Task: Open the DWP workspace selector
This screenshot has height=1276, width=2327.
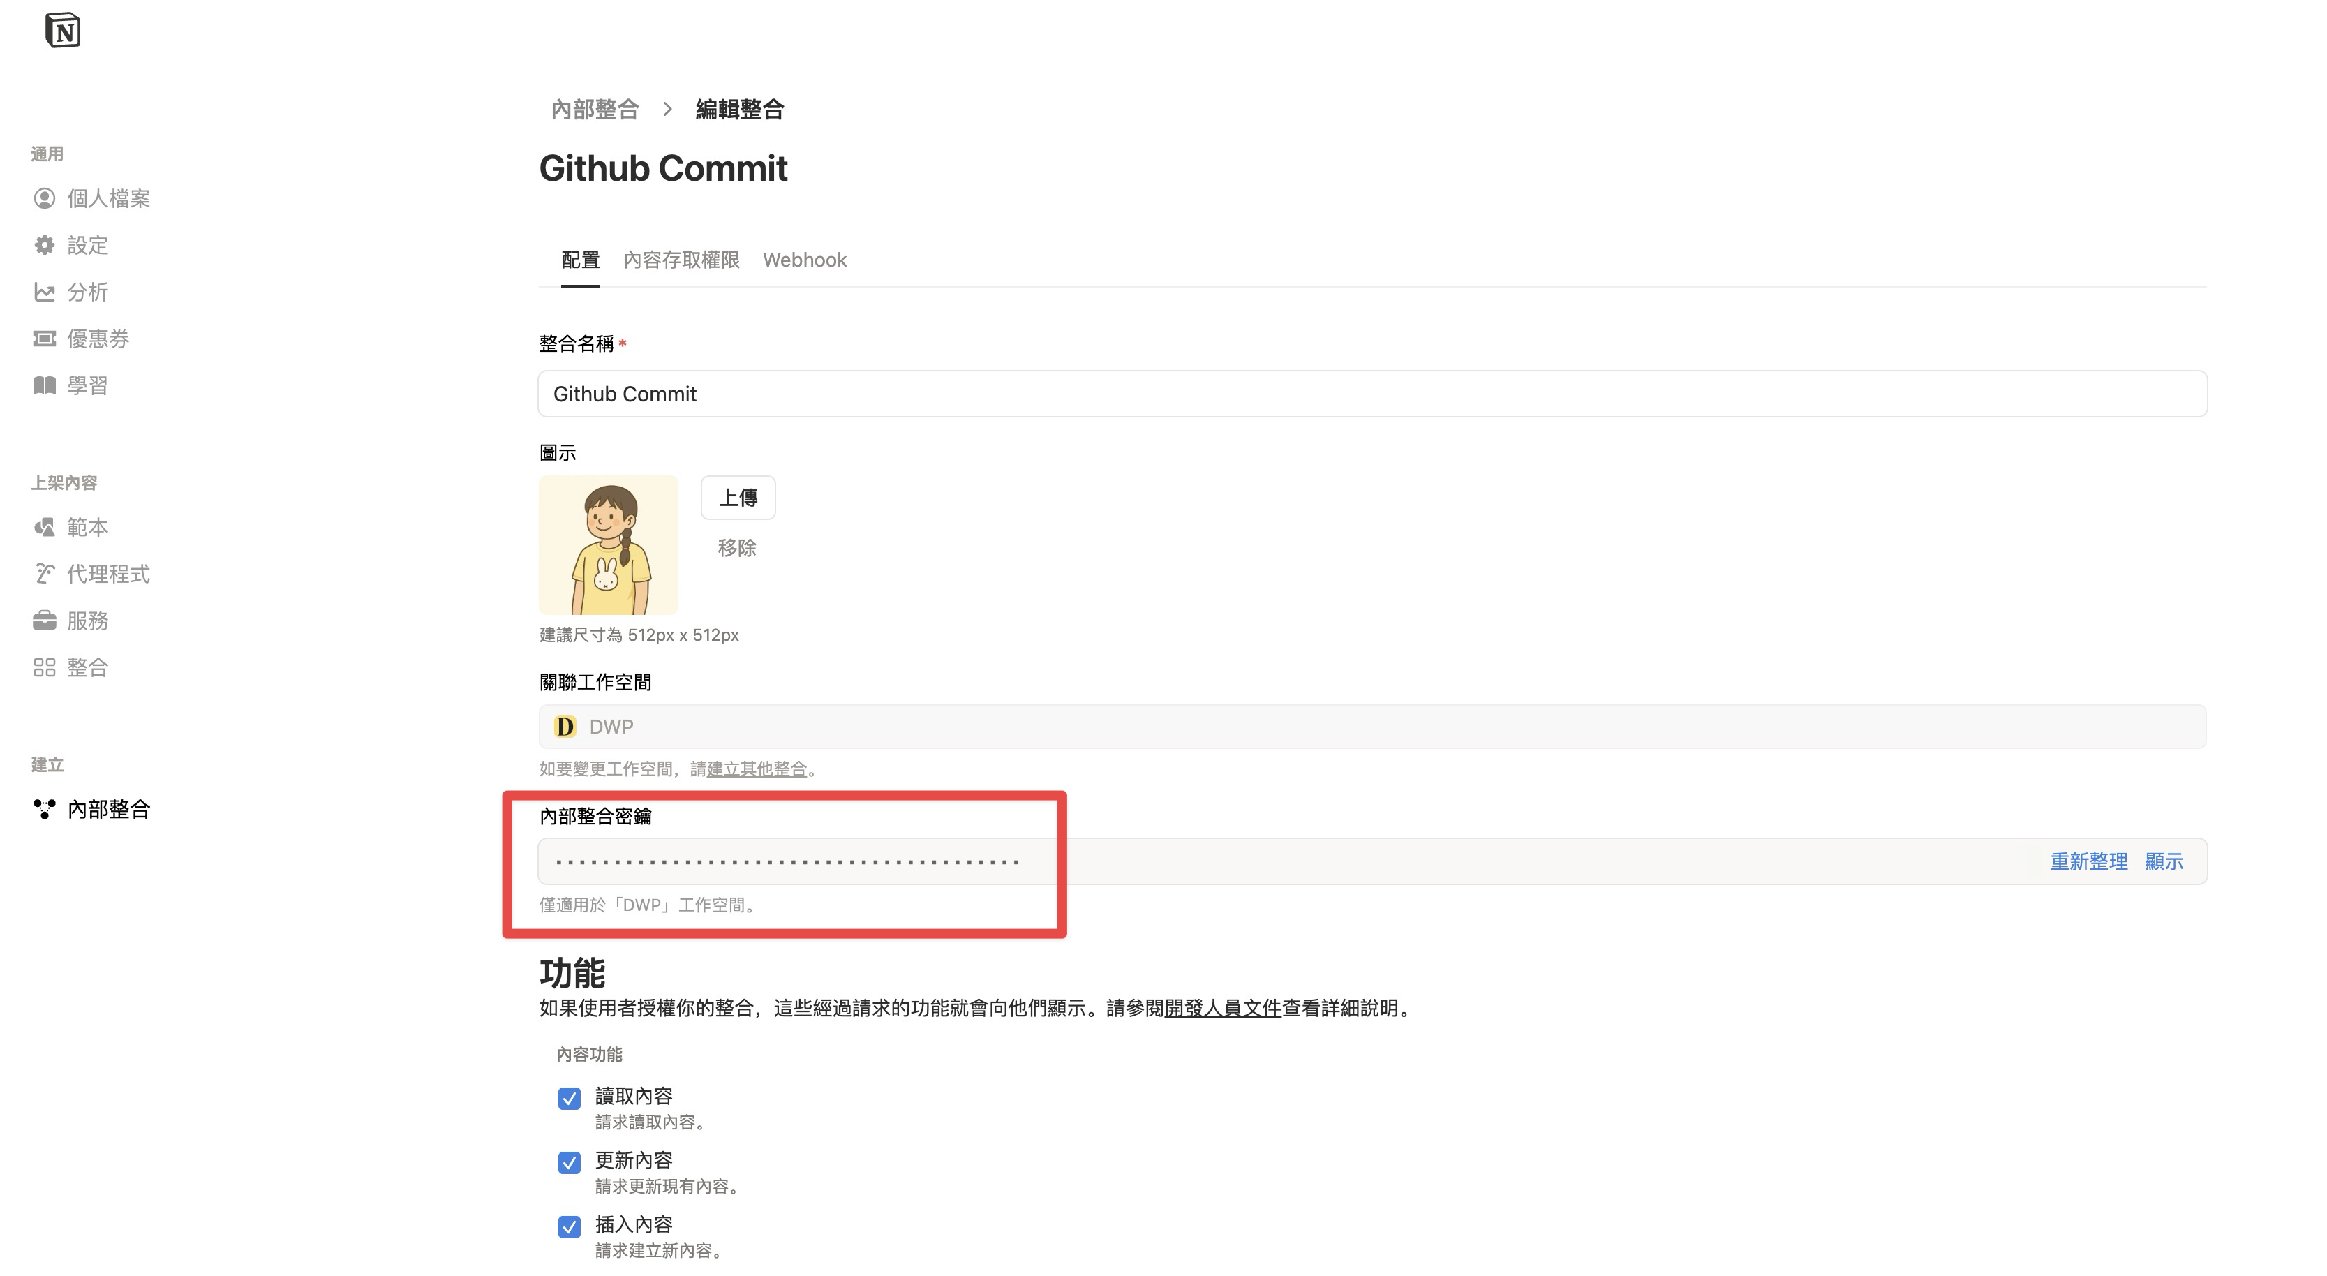Action: pyautogui.click(x=1372, y=726)
